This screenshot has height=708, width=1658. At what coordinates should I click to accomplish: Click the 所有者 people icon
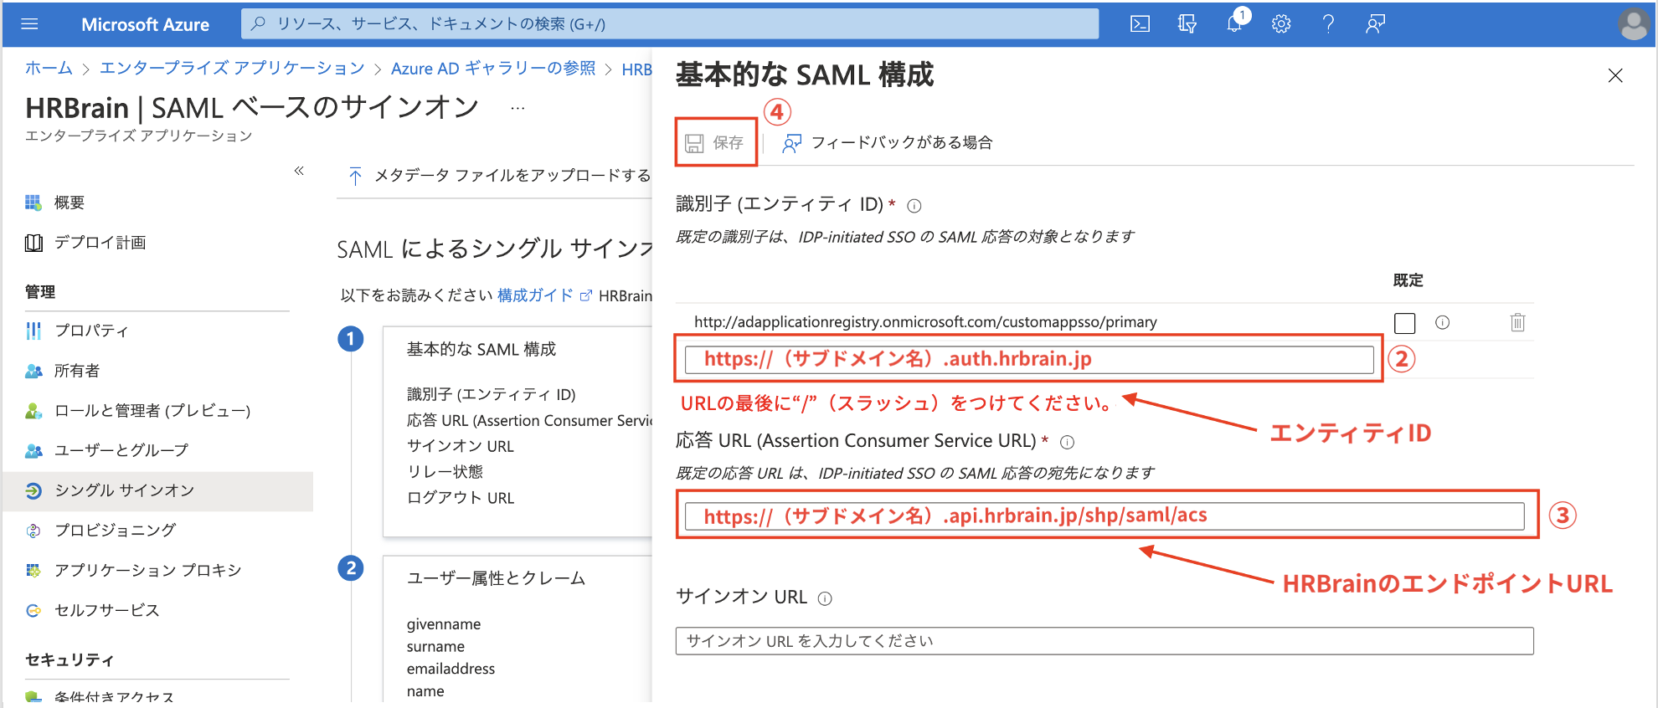click(x=33, y=371)
